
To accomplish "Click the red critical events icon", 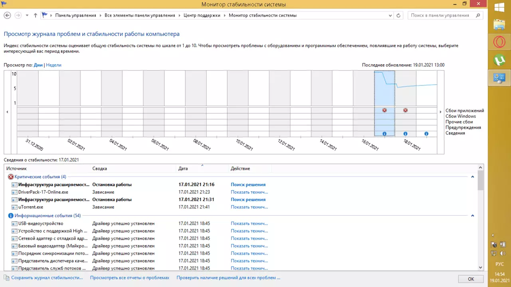I will 11,177.
